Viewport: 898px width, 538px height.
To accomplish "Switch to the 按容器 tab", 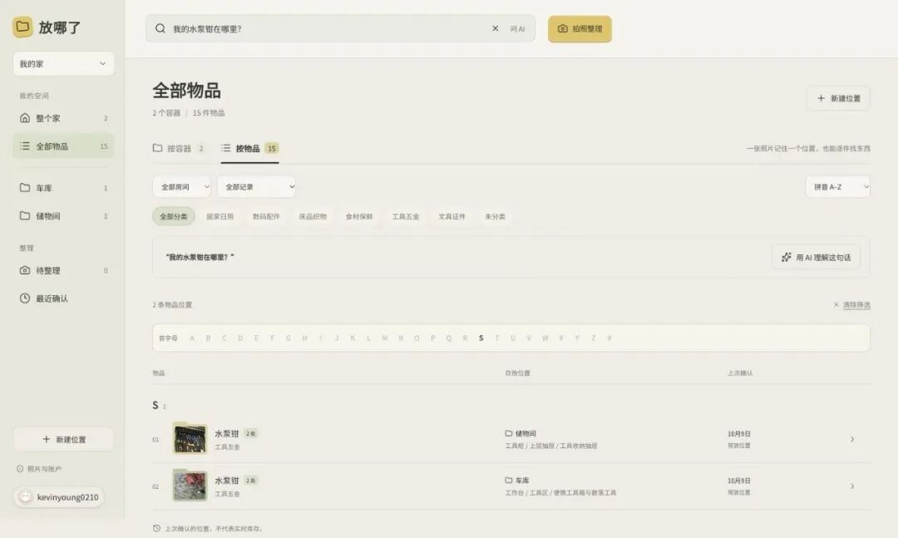I will (179, 148).
